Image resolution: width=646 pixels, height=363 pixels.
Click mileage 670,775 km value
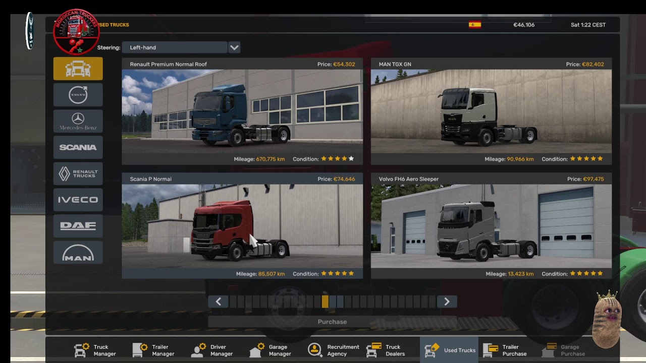tap(271, 159)
